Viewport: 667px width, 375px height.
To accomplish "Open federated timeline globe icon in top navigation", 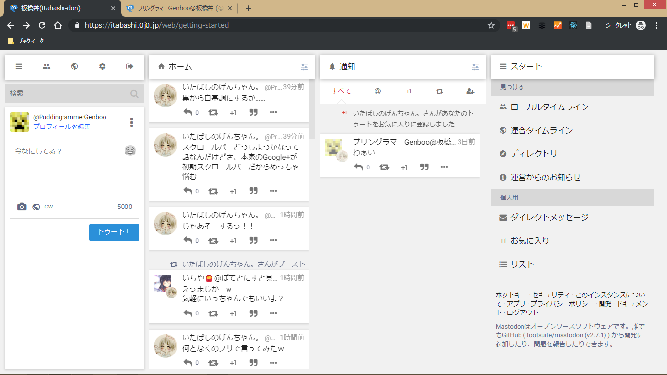I will coord(74,67).
